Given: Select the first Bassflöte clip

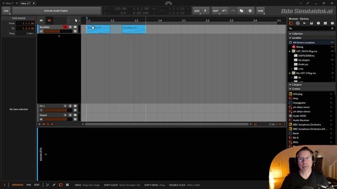Looking at the screenshot, I should (98, 29).
